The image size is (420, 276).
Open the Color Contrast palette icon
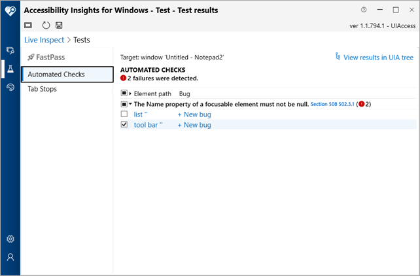click(x=10, y=87)
